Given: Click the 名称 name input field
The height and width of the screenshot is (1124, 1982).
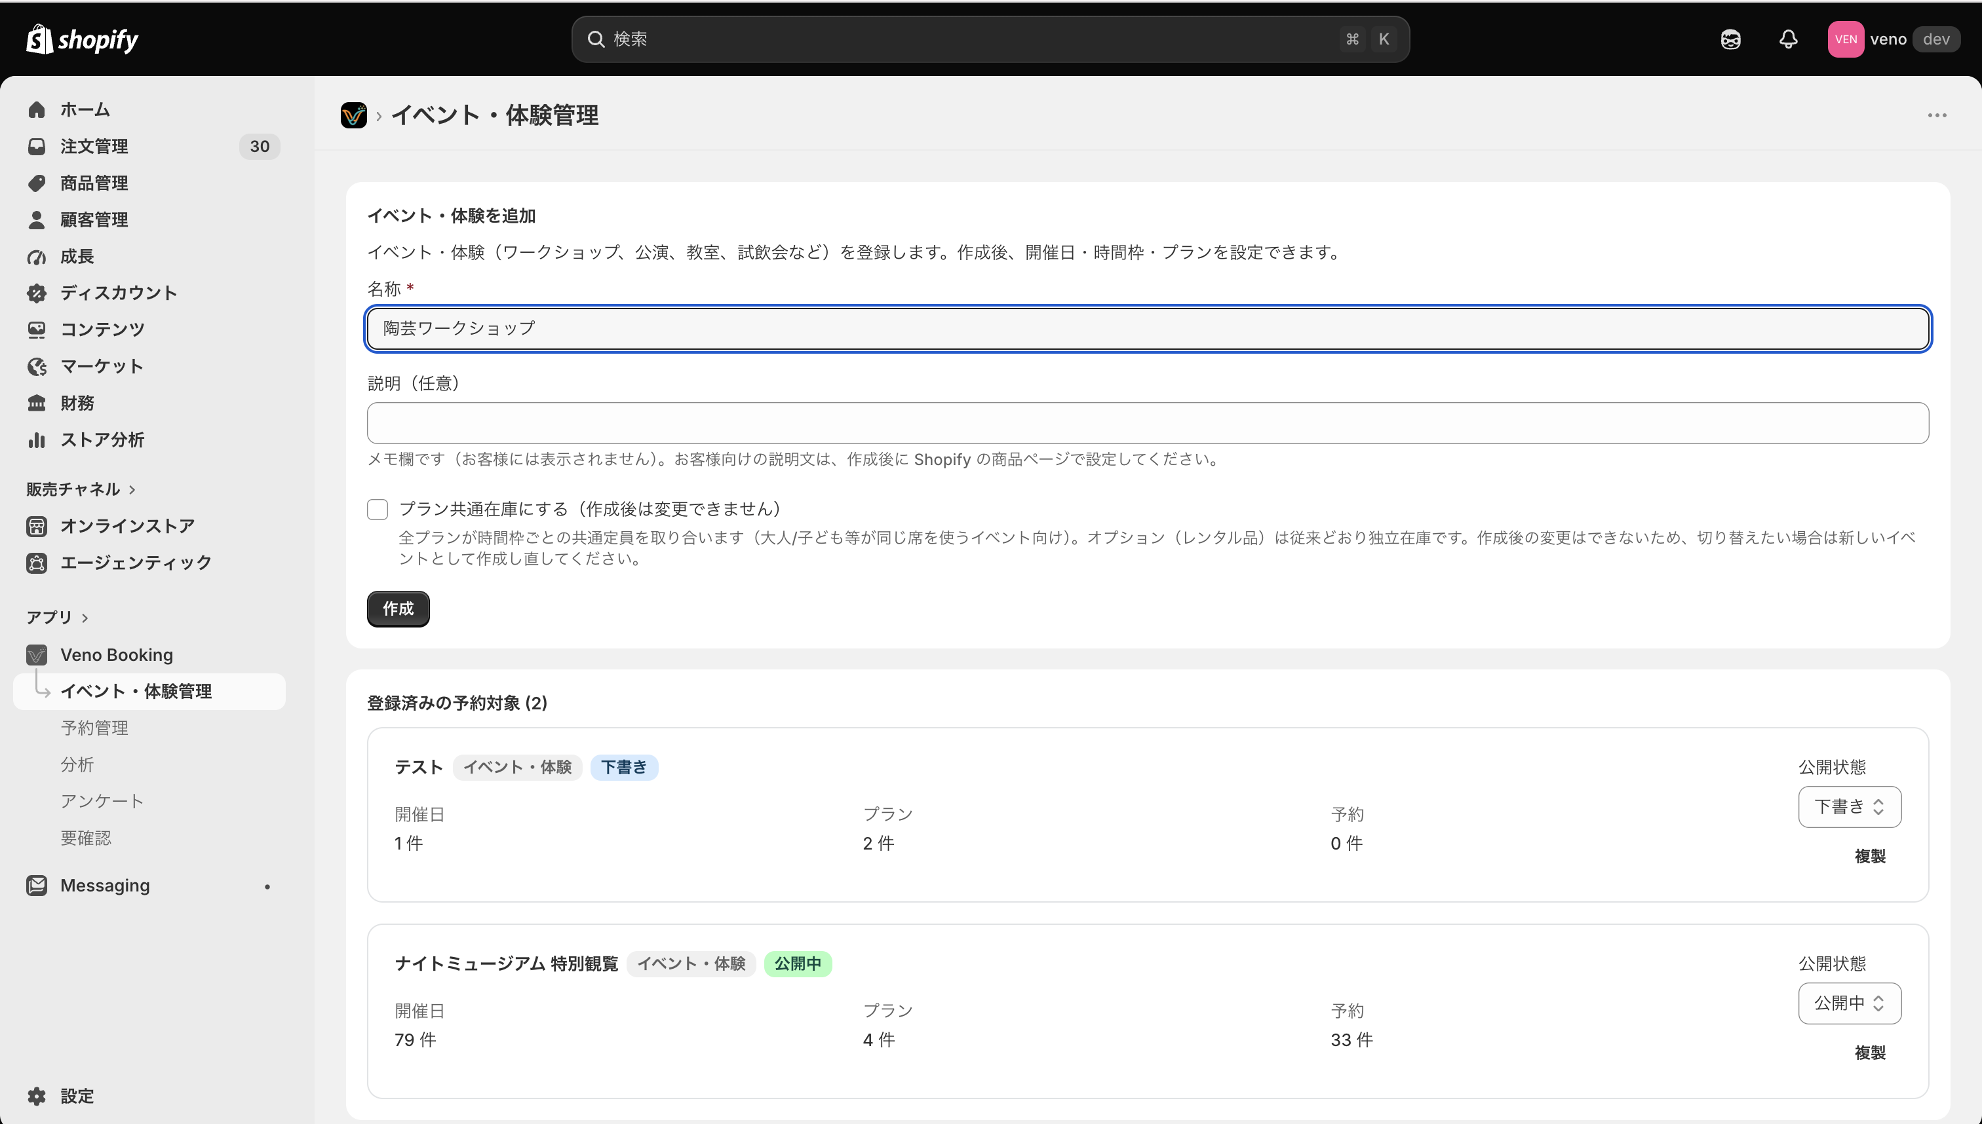Looking at the screenshot, I should tap(1148, 329).
